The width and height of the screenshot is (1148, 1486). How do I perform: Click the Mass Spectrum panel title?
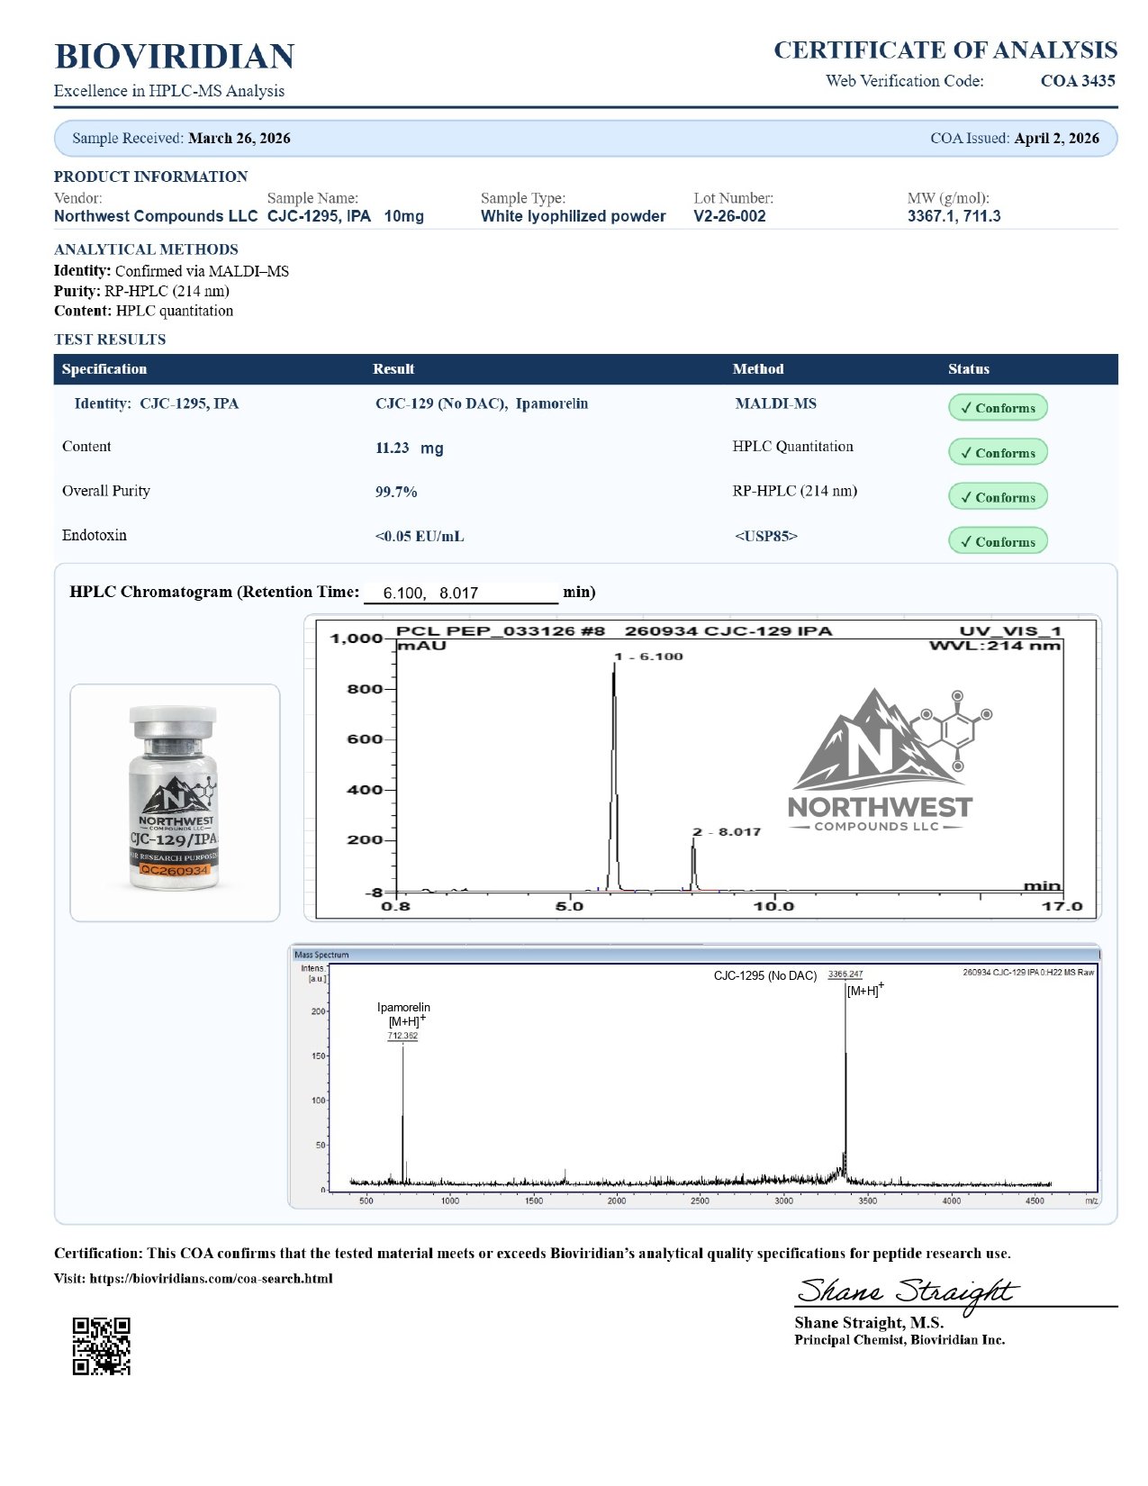click(x=321, y=955)
